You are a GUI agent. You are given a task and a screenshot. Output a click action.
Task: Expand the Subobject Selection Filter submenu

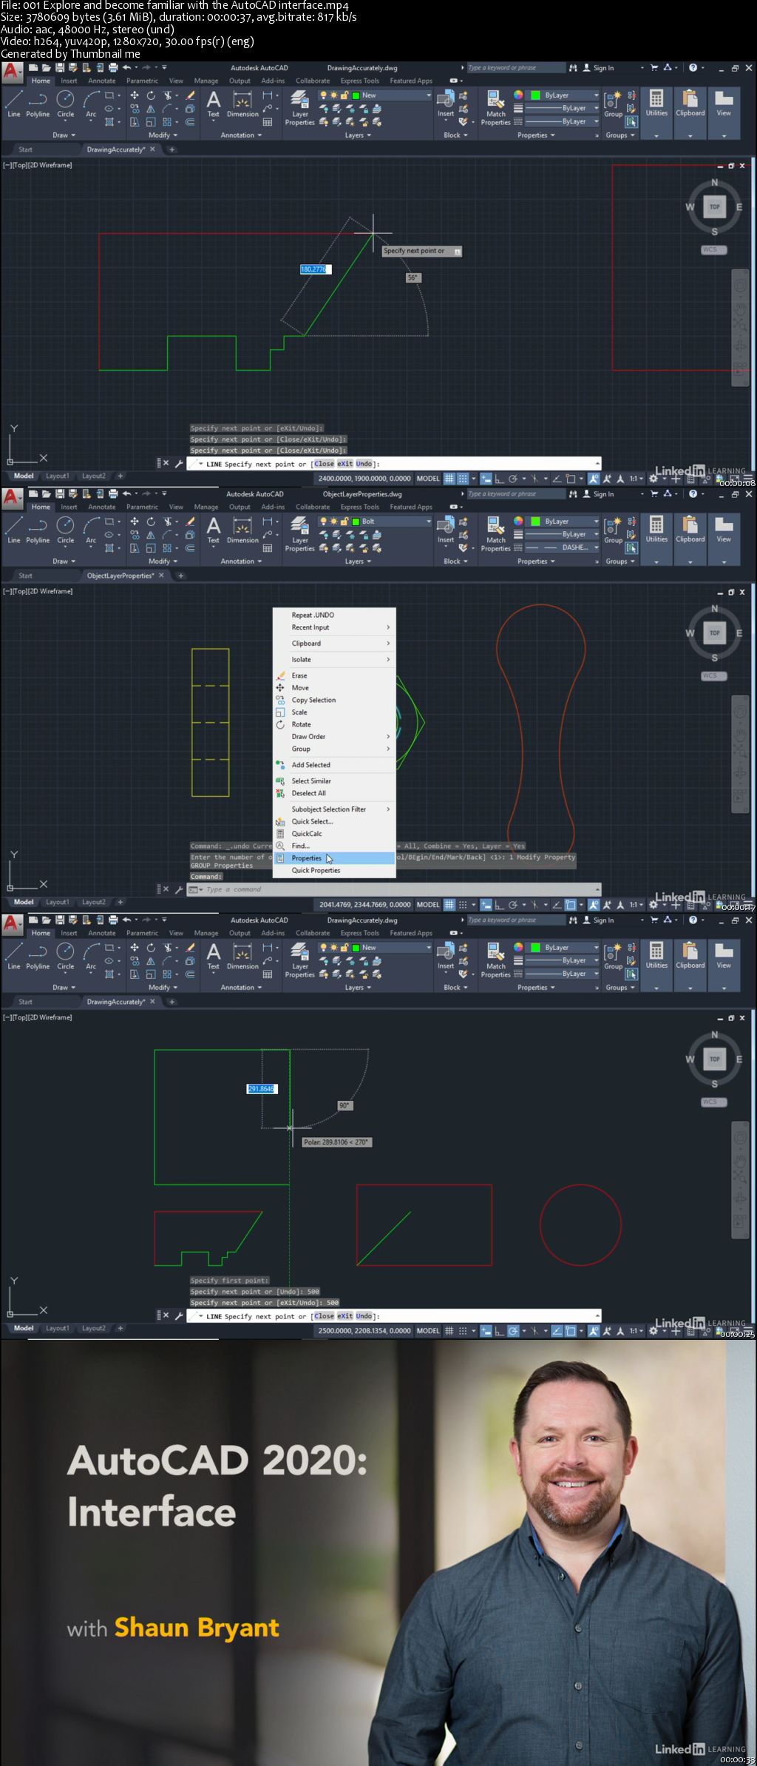334,809
